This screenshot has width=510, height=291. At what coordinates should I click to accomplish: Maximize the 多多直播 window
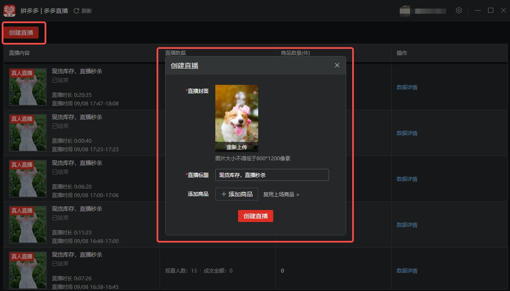coord(491,10)
